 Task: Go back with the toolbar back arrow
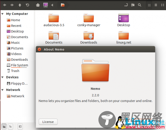pos(5,5)
